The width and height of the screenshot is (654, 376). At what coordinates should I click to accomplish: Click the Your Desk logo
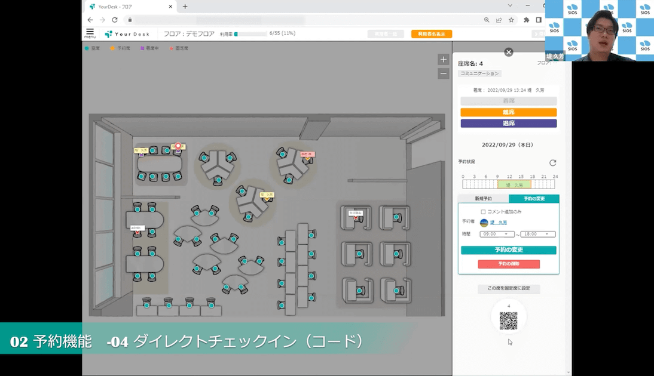(127, 34)
